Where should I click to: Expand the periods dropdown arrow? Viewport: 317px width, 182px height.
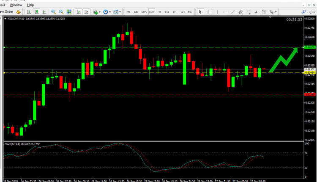pyautogui.click(x=110, y=12)
